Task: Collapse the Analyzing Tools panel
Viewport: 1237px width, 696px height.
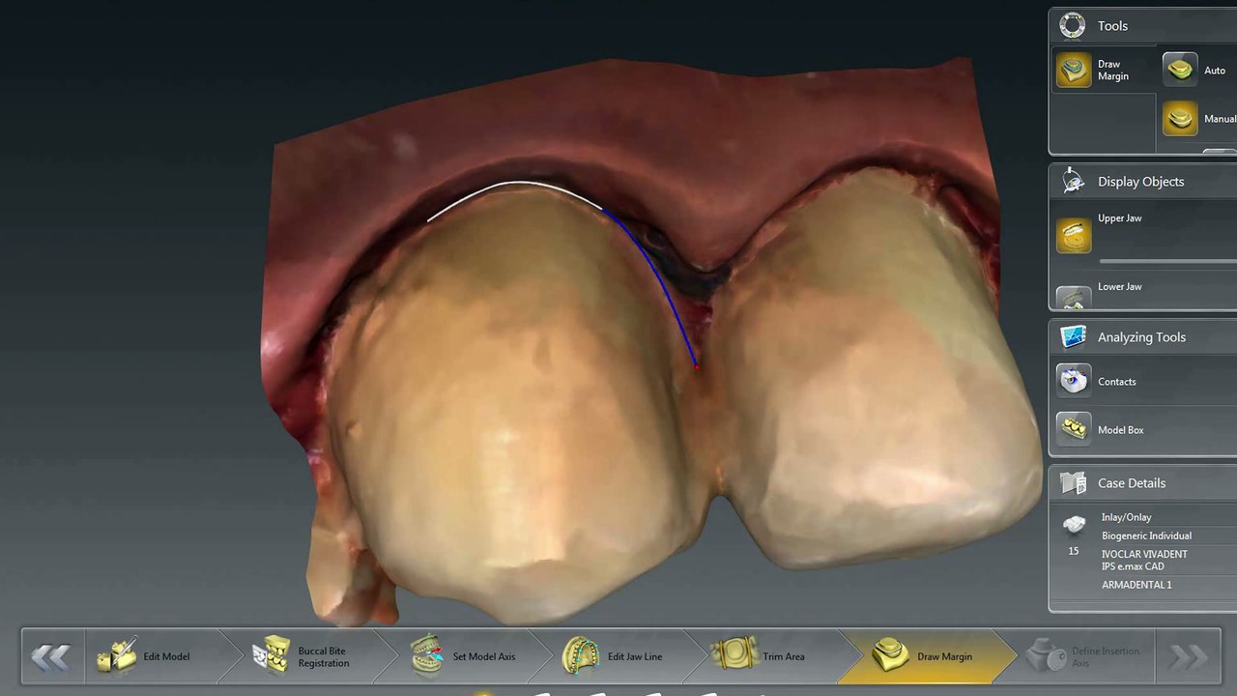Action: click(1143, 337)
